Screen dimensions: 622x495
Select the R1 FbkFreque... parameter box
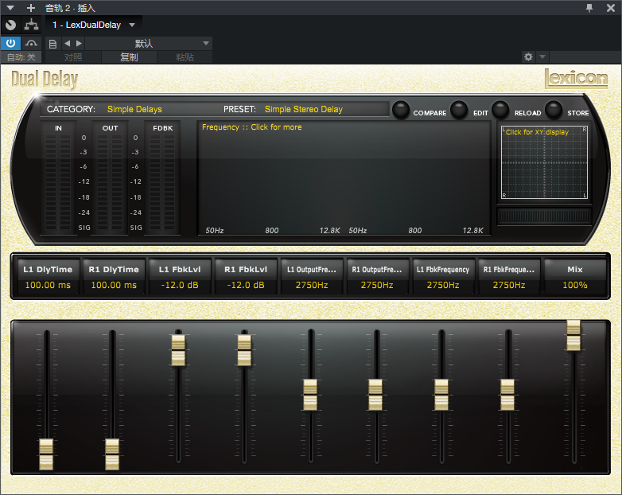[x=509, y=277]
